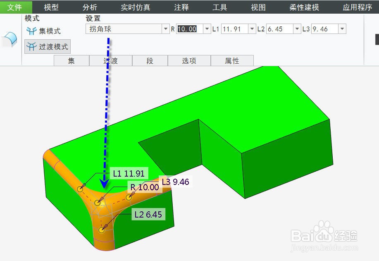Image resolution: width=379 pixels, height=261 pixels.
Task: Switch to the 集 panel tab
Action: tap(71, 60)
